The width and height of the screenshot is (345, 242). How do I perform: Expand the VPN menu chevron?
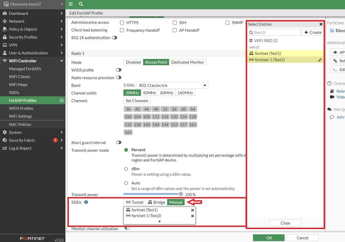pos(62,45)
